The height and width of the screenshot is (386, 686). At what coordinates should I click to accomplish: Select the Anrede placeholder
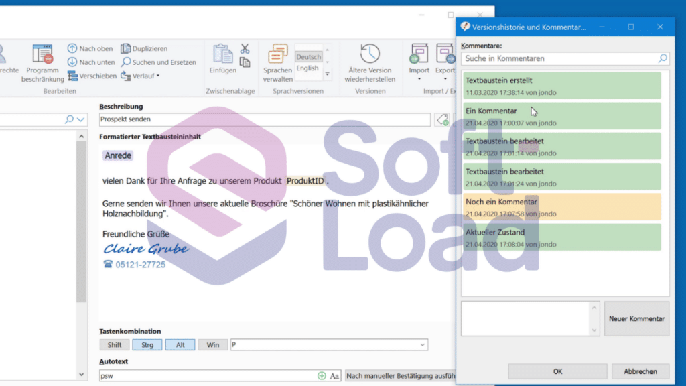pyautogui.click(x=118, y=155)
